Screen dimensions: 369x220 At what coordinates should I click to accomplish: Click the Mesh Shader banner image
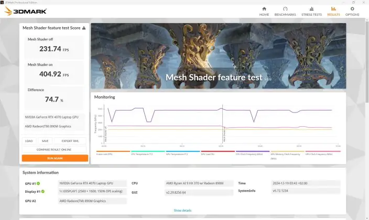tap(219, 56)
